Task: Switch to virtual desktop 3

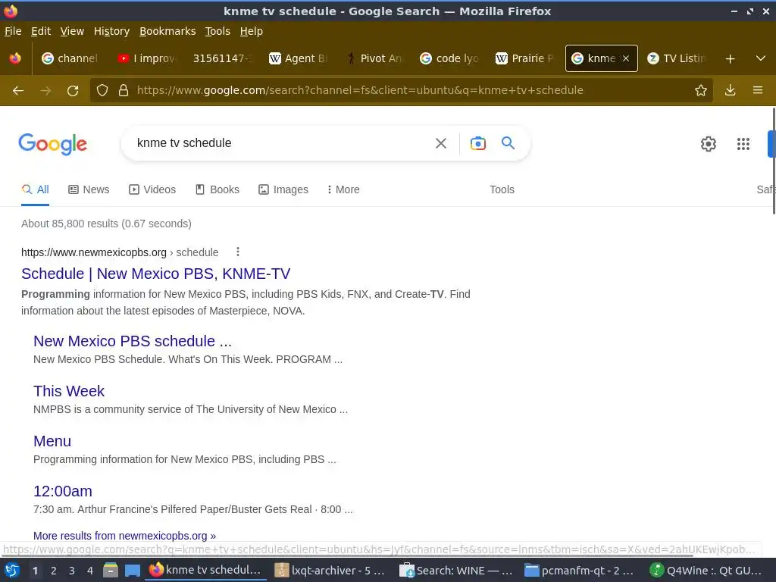Action: [72, 571]
